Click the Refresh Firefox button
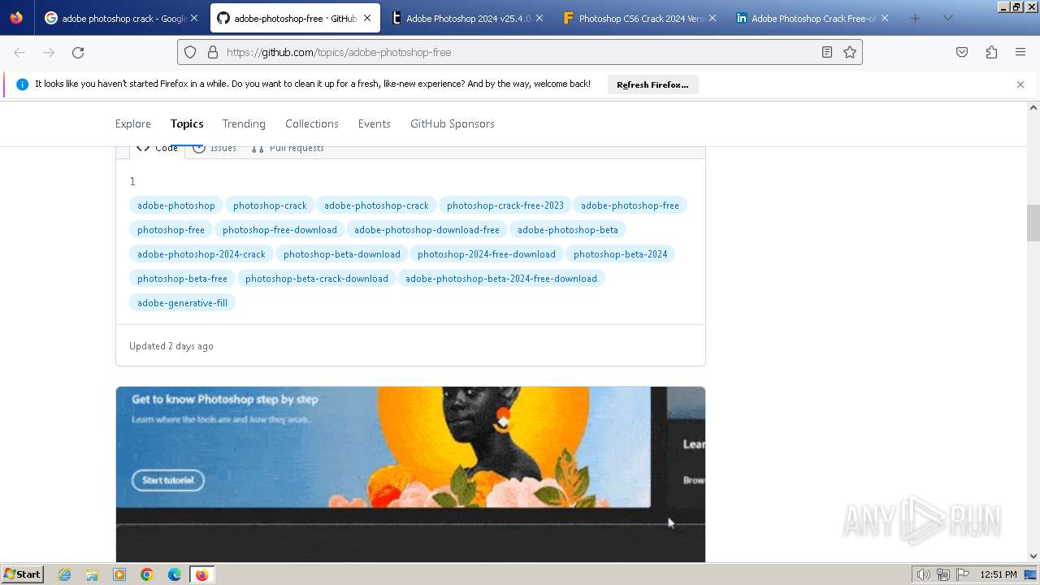This screenshot has width=1040, height=585. 652,84
